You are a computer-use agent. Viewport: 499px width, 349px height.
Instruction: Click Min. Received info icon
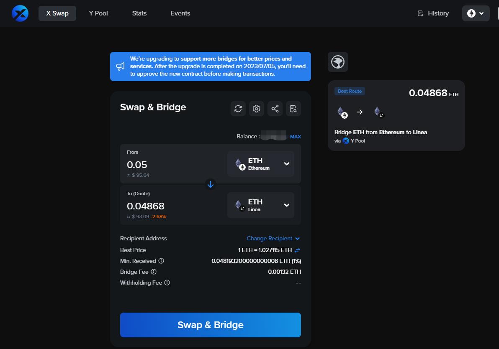pos(161,261)
